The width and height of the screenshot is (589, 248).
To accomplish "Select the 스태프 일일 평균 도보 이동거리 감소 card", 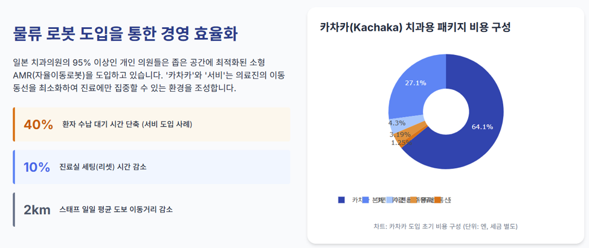I will coord(152,210).
